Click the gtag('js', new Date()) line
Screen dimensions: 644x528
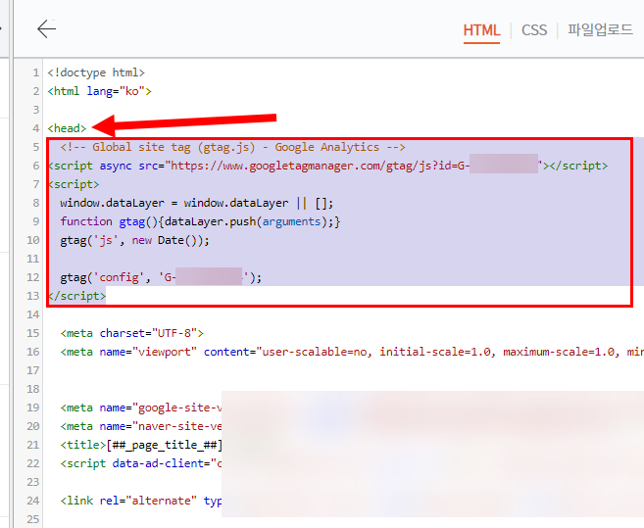point(134,240)
